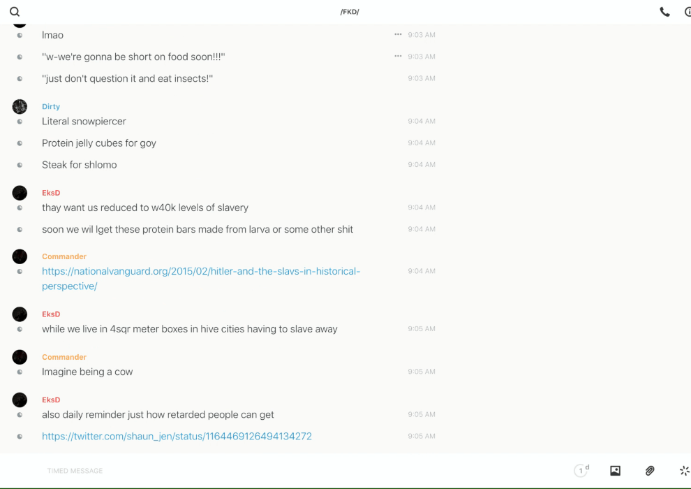Viewport: 691px width, 489px height.
Task: Open more options for the 'lmao' message
Action: 398,34
